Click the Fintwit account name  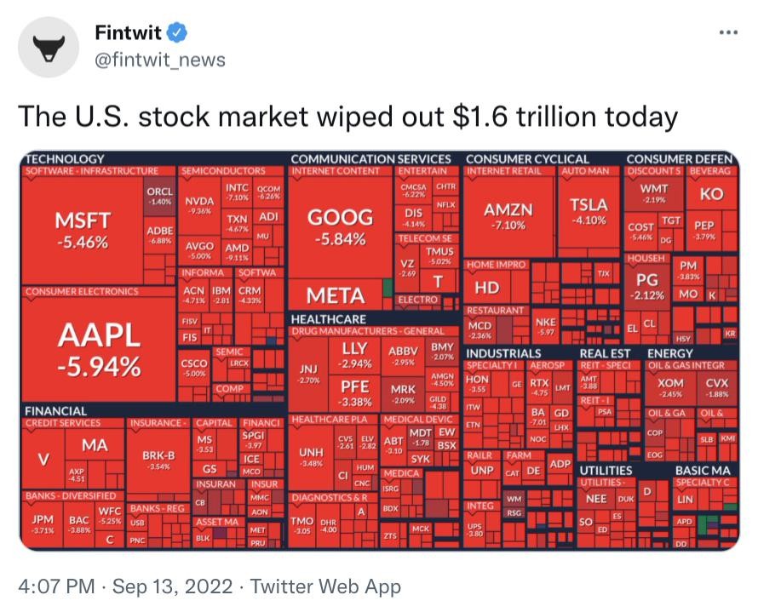coord(129,33)
